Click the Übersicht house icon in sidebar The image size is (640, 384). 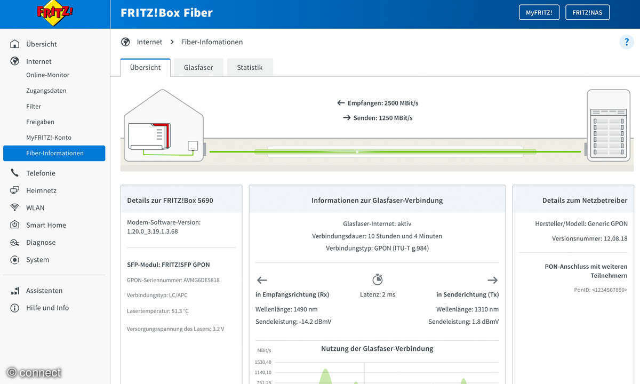click(15, 44)
